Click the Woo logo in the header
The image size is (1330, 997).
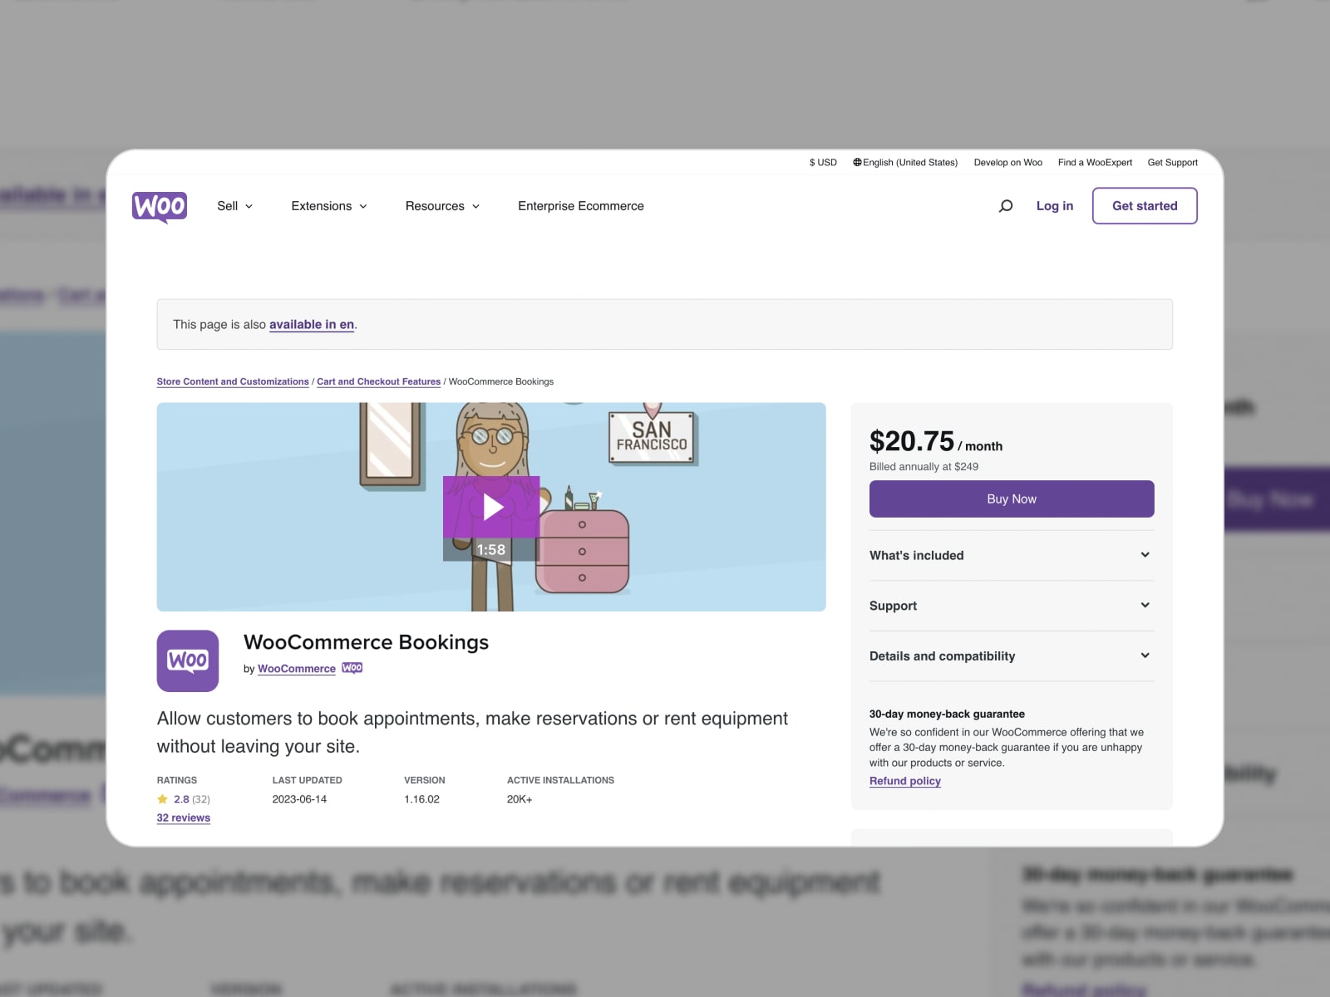[x=160, y=207]
